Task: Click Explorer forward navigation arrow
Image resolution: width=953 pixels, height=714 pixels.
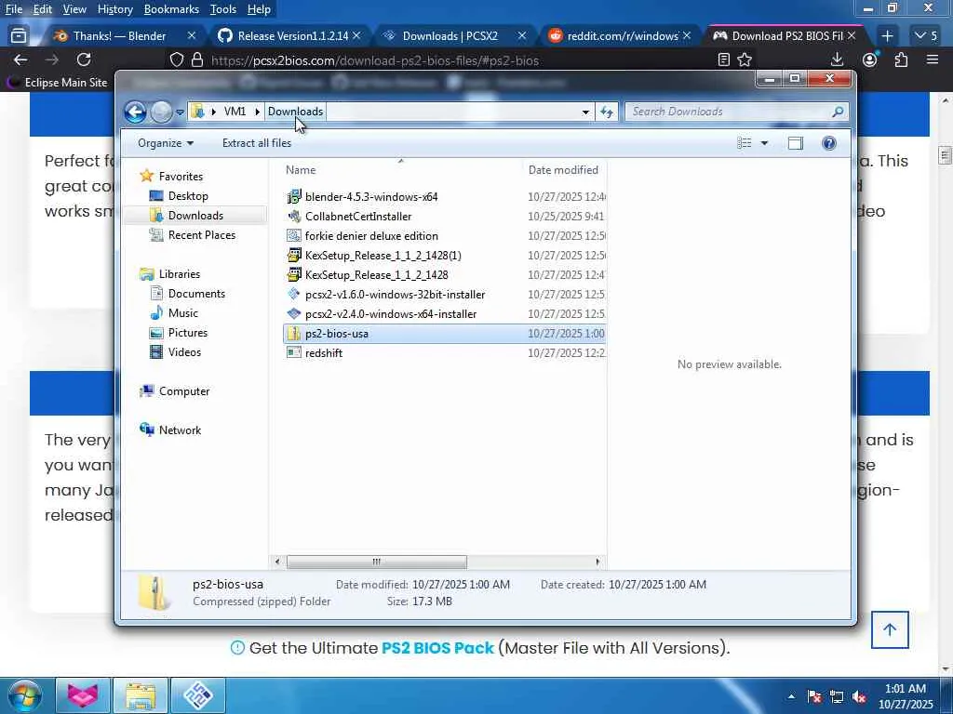Action: point(161,112)
